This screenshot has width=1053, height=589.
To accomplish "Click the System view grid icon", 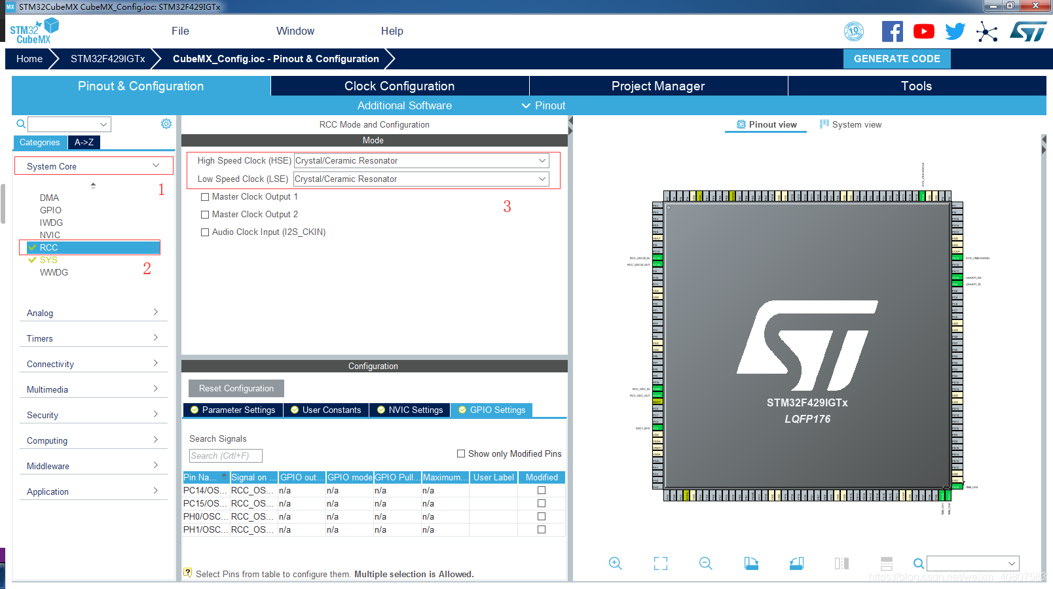I will pyautogui.click(x=824, y=124).
